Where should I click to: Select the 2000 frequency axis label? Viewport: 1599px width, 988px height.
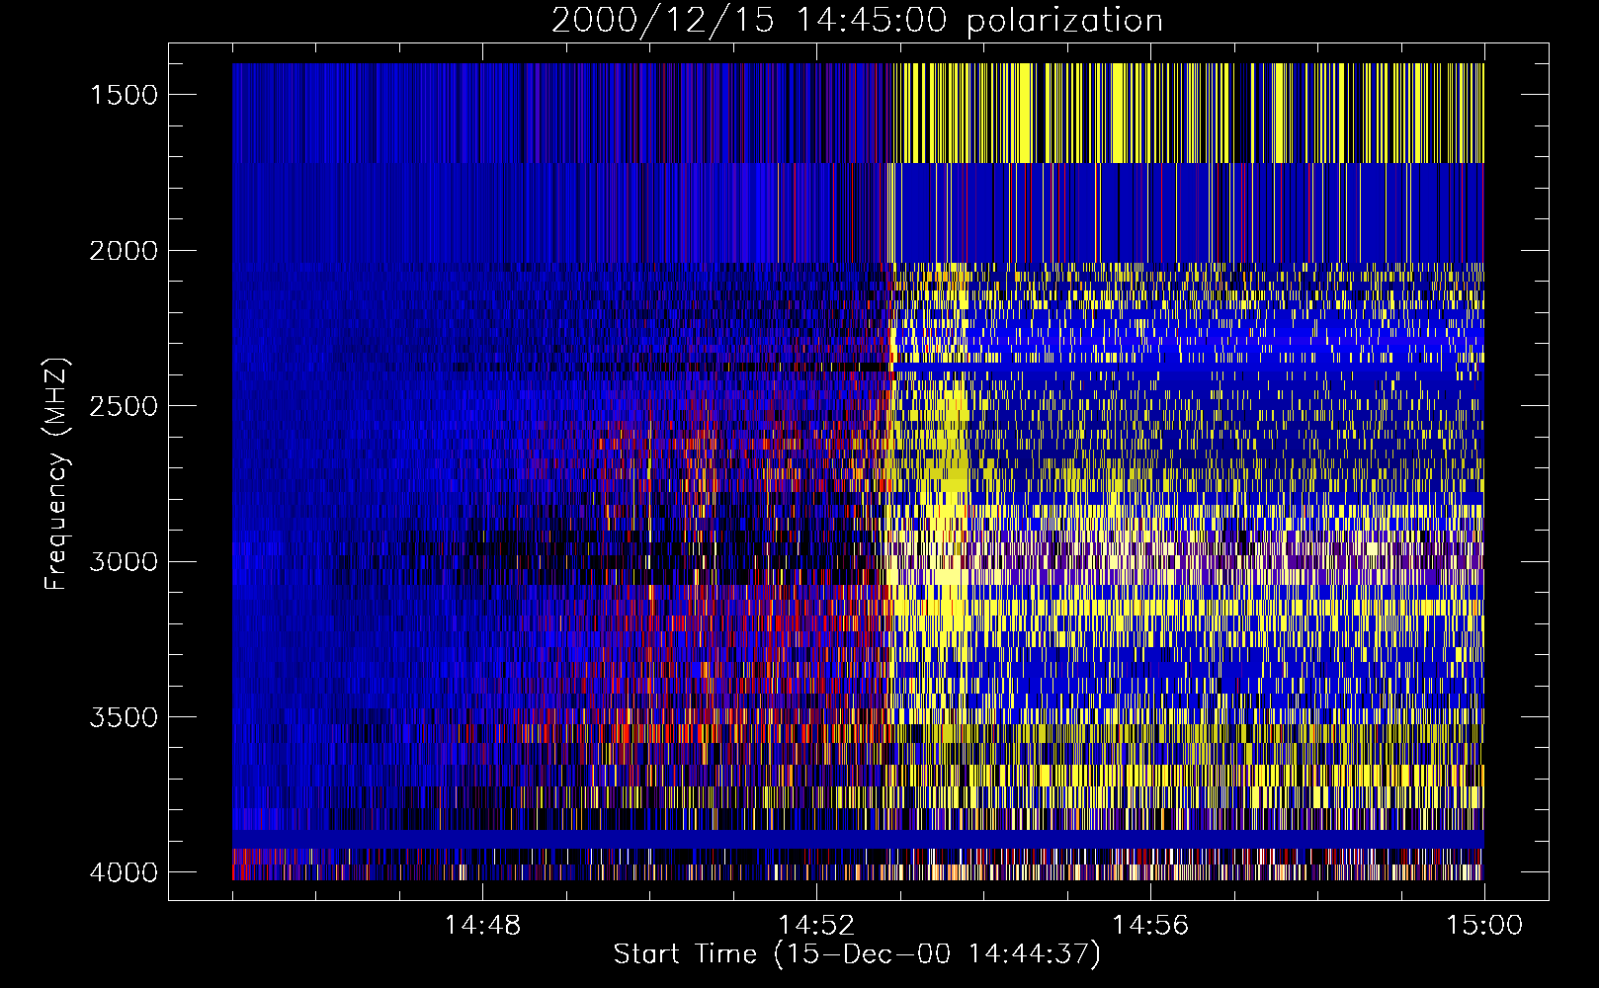tap(124, 251)
